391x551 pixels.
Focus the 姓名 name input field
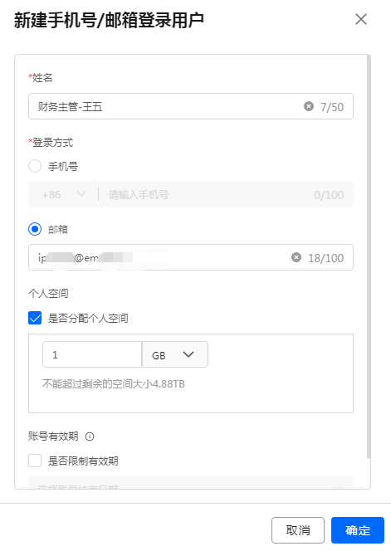point(191,106)
